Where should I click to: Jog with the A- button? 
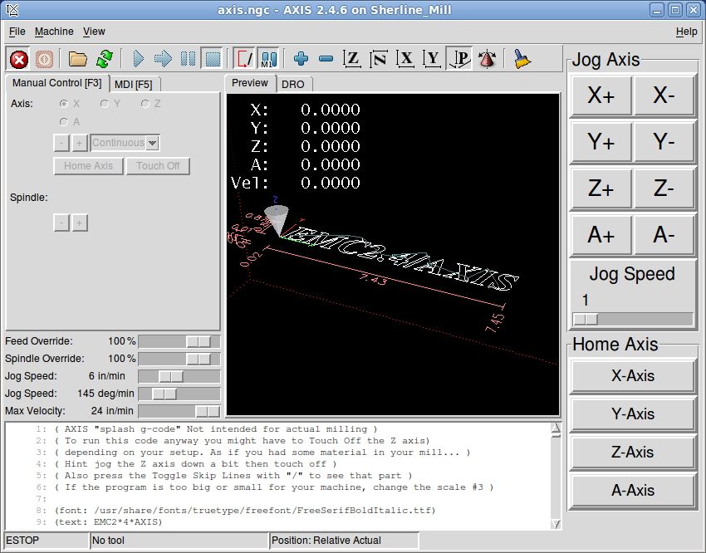click(x=664, y=235)
